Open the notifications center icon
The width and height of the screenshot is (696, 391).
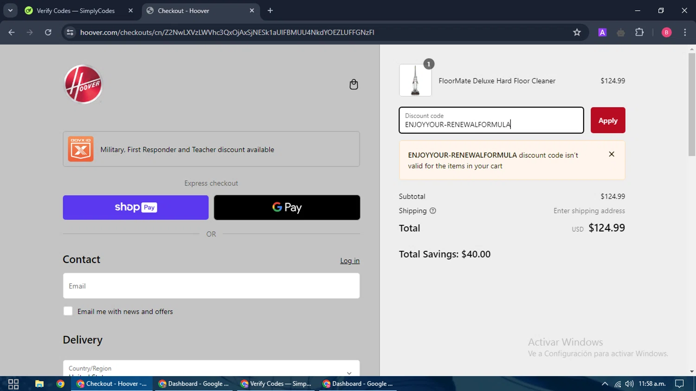679,384
